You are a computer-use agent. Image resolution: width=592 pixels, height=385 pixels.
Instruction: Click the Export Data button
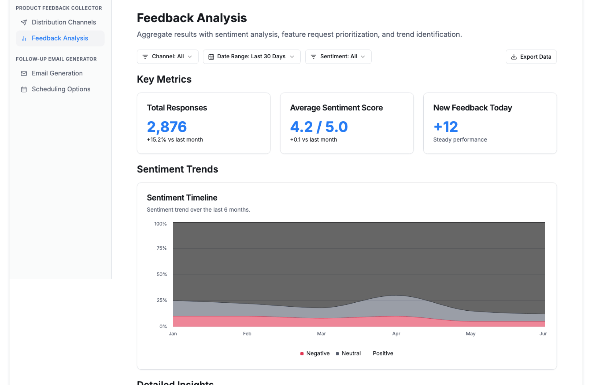(531, 57)
